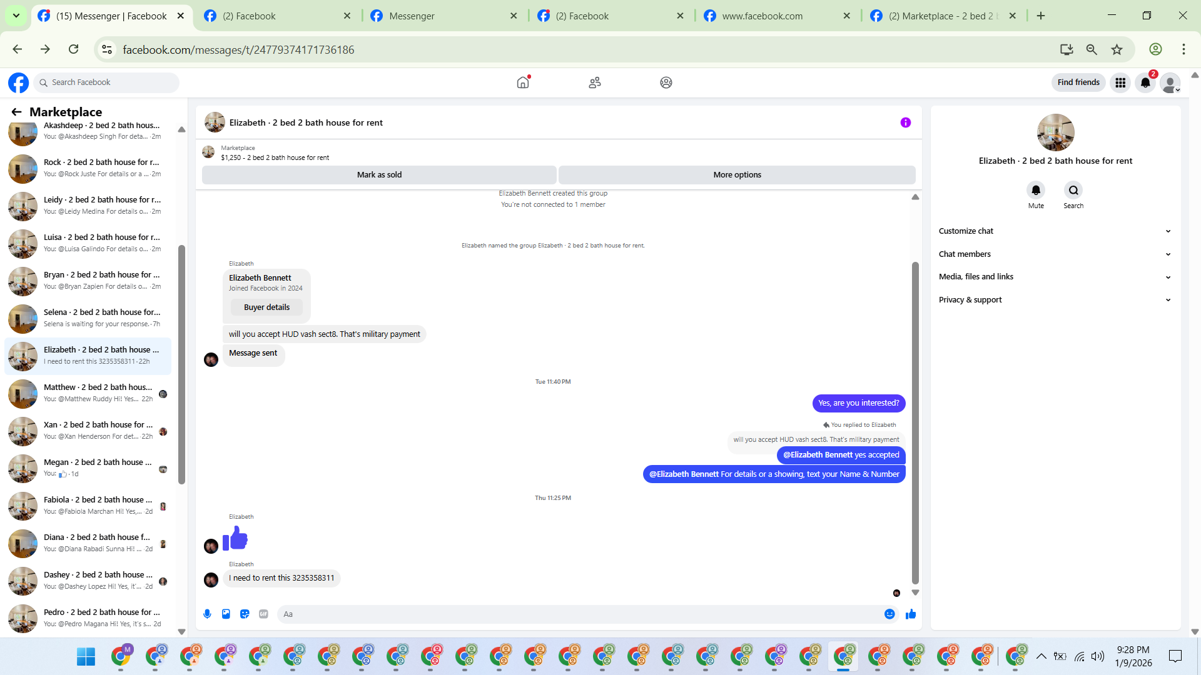Attach a photo using the image icon
Image resolution: width=1201 pixels, height=675 pixels.
pyautogui.click(x=226, y=614)
